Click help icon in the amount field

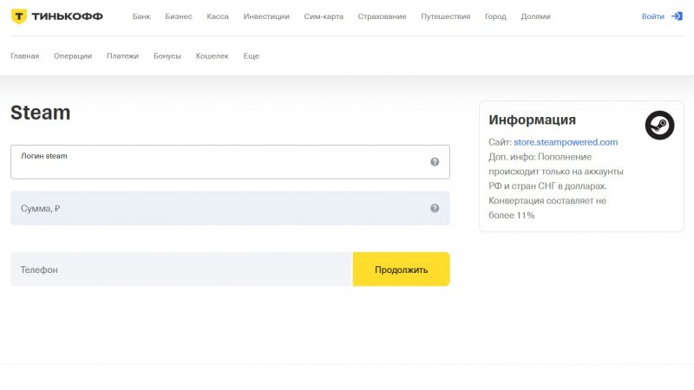(435, 208)
